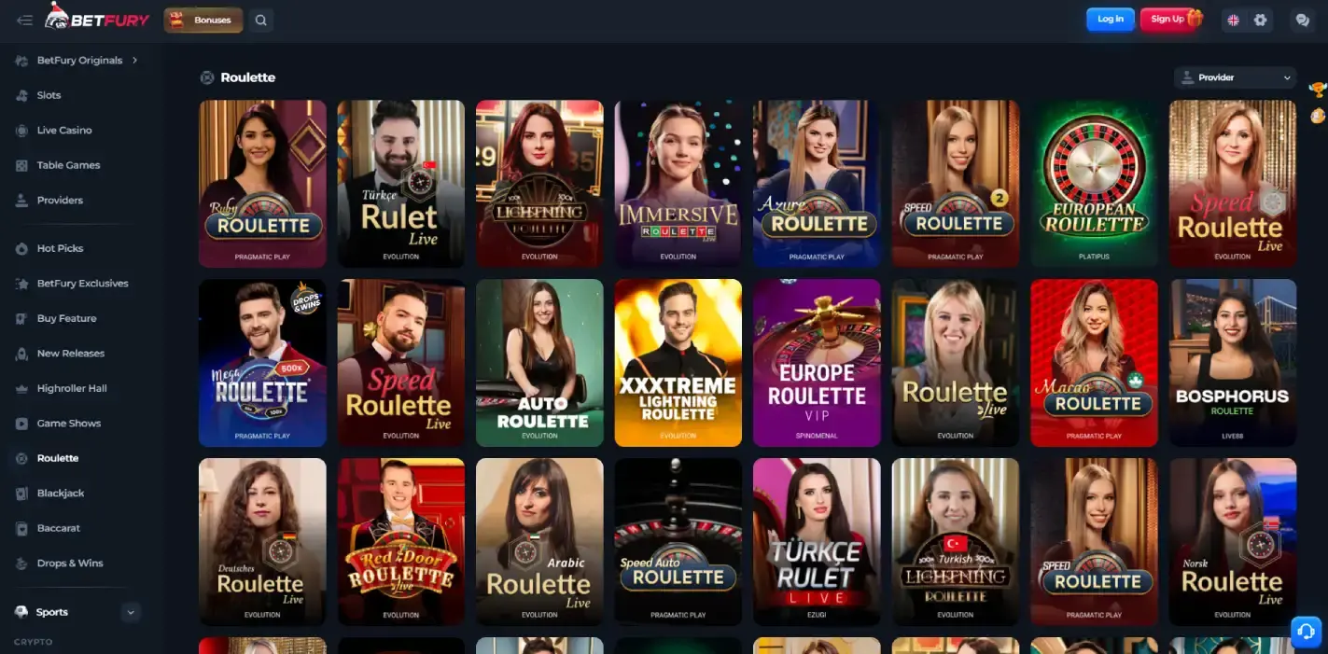Open the chat bubble icon
The height and width of the screenshot is (654, 1328).
(1302, 20)
